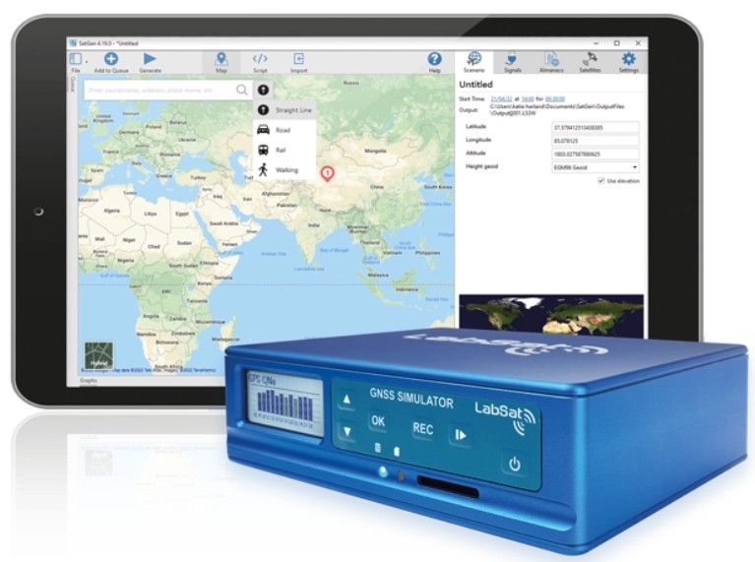Open the Settings gear tab
Viewport: 755px width, 562px height.
pyautogui.click(x=628, y=63)
